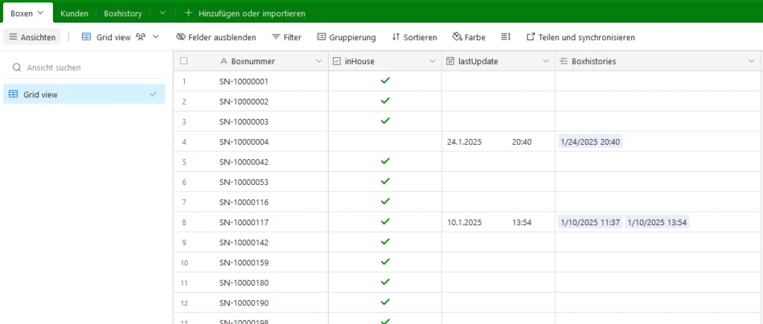Image resolution: width=763 pixels, height=324 pixels.
Task: Click the 24.1.2025 lastUpdate date cell
Action: (x=498, y=142)
